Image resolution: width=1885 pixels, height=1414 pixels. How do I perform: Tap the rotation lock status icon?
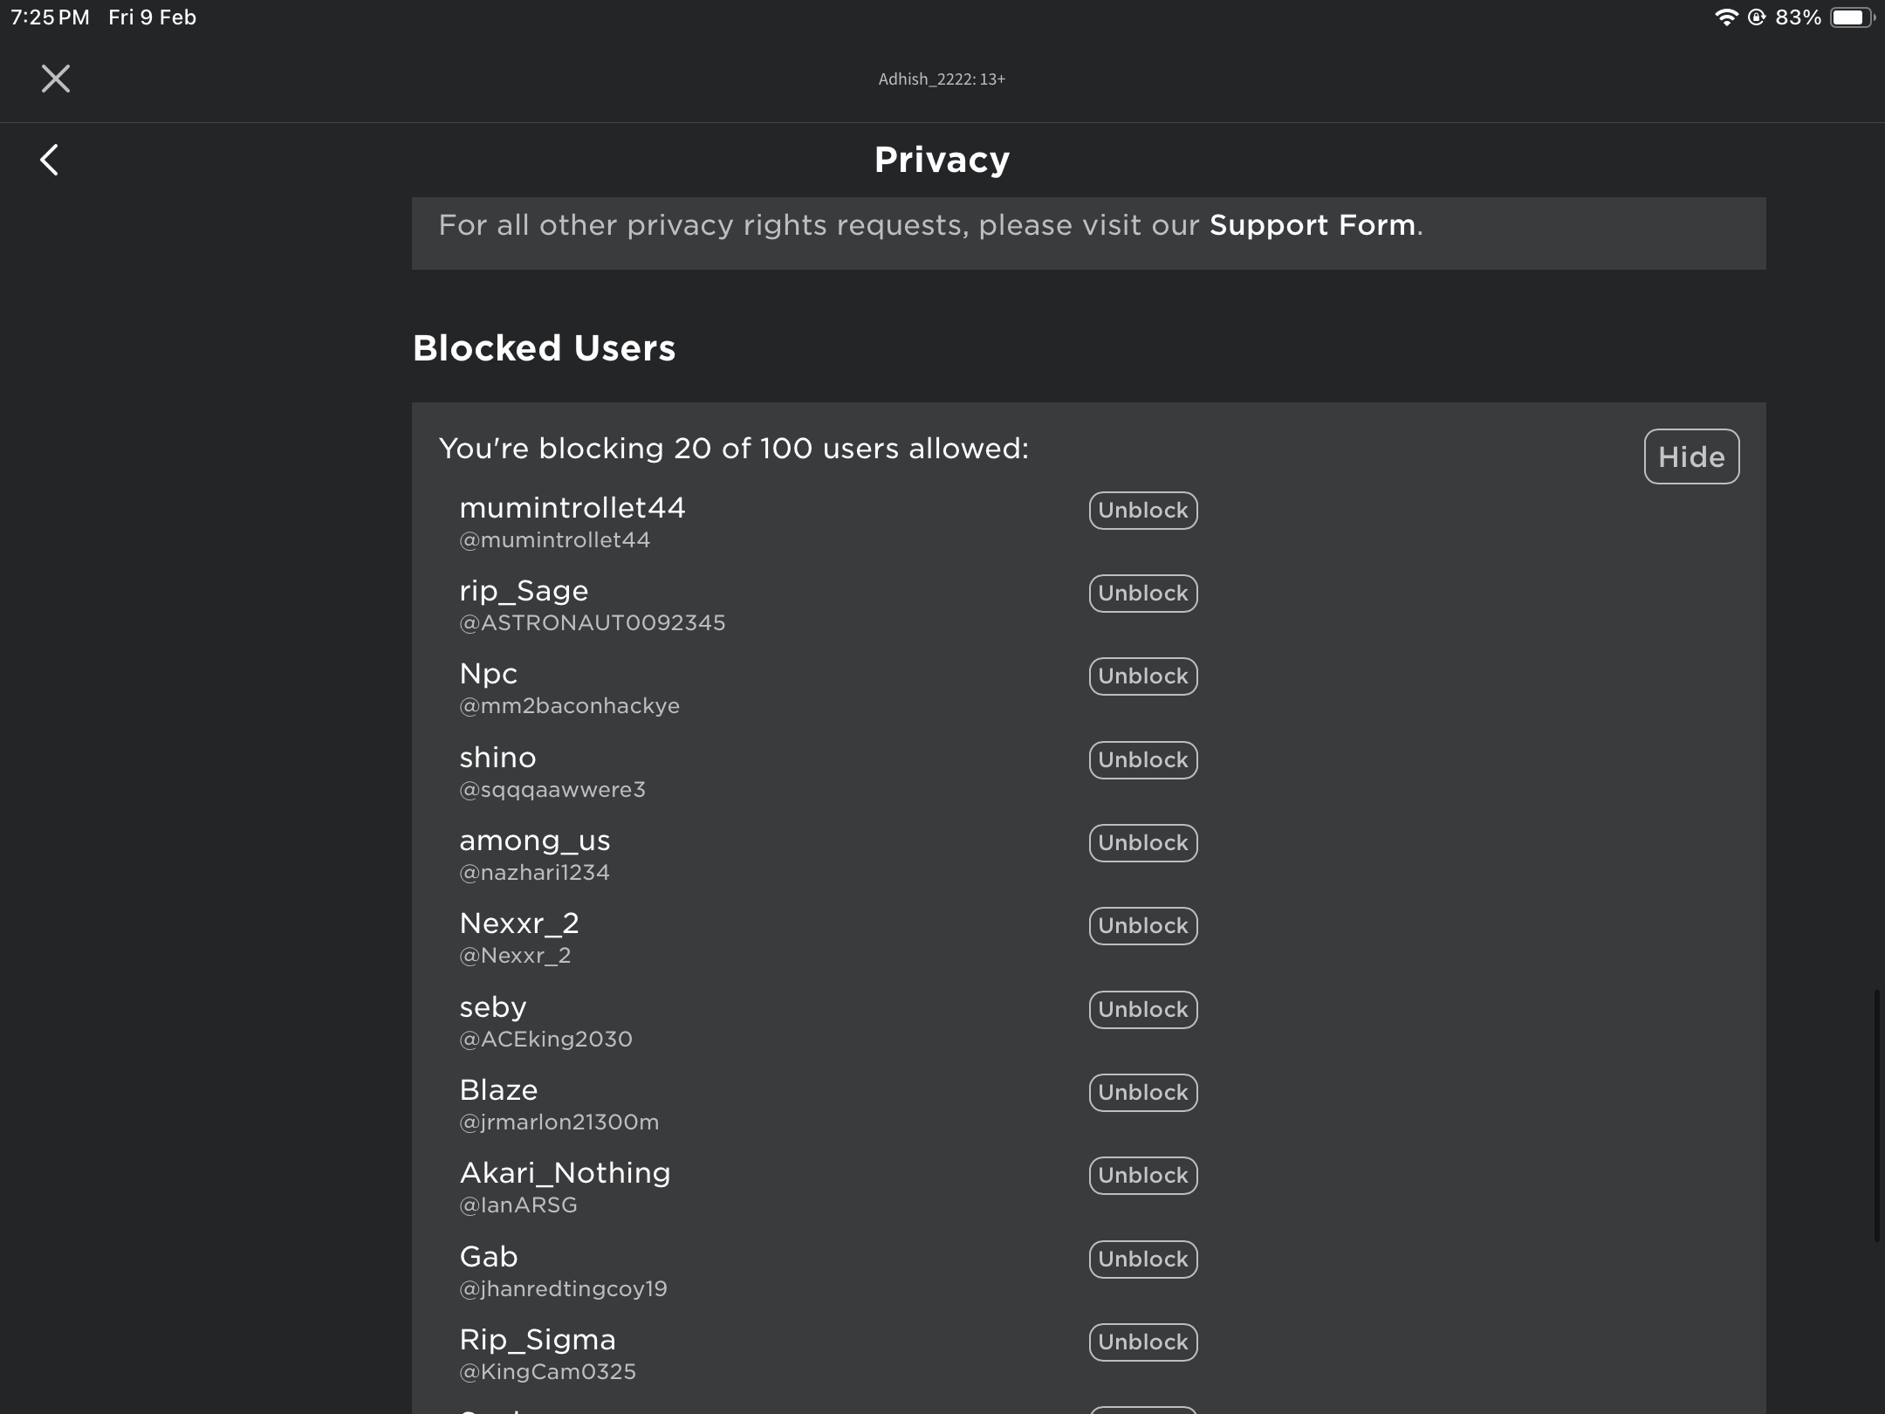click(x=1757, y=17)
